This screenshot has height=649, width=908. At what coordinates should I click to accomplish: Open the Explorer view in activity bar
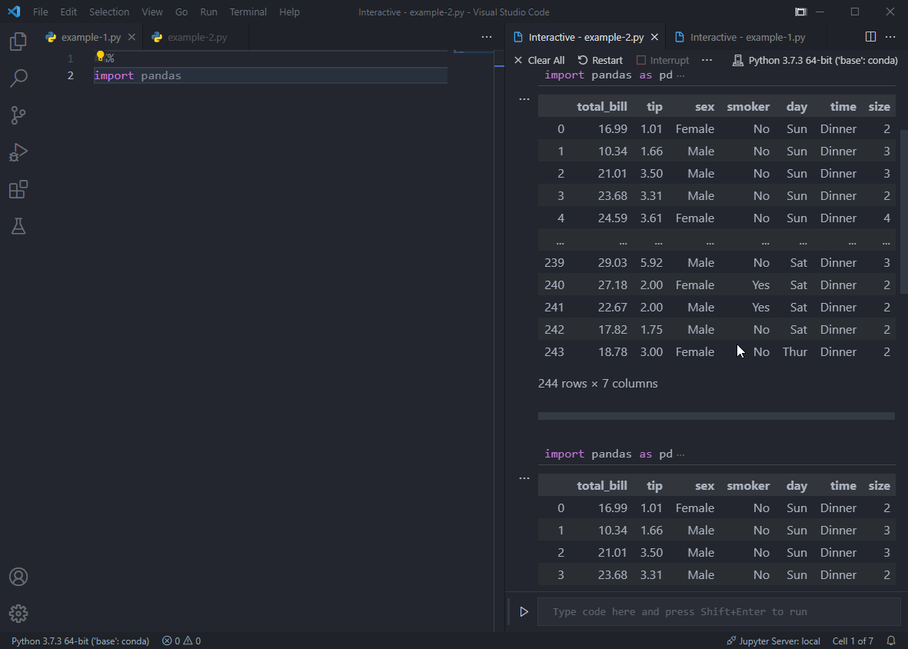pos(18,41)
